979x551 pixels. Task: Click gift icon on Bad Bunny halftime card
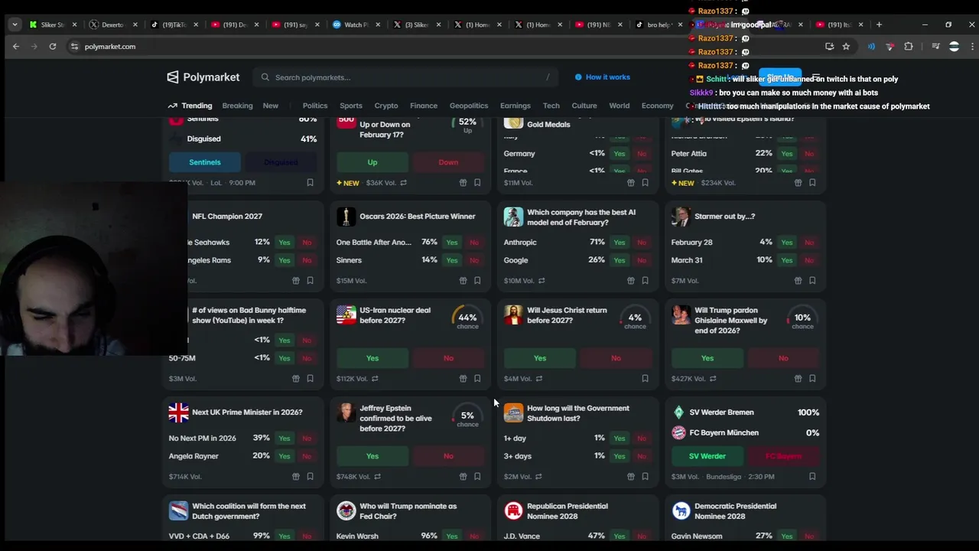(x=295, y=379)
